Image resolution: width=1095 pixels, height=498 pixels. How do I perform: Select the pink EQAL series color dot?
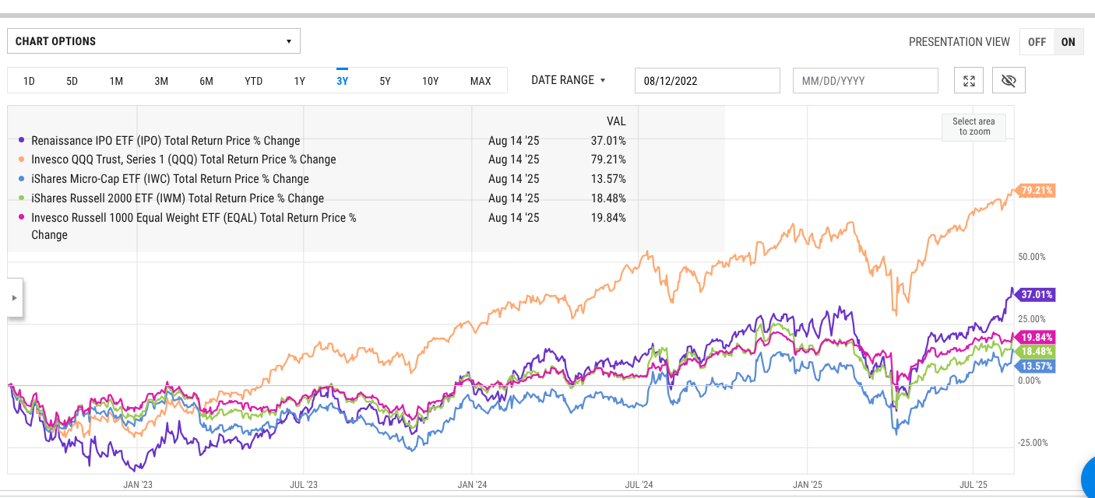23,218
